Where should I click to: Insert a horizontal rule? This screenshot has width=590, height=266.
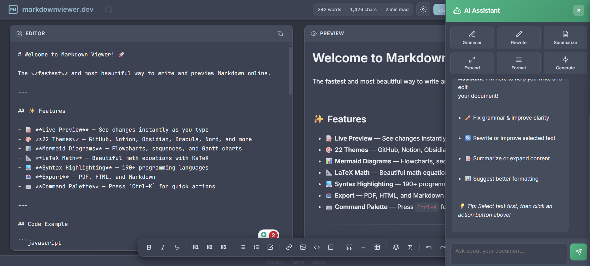(x=363, y=247)
